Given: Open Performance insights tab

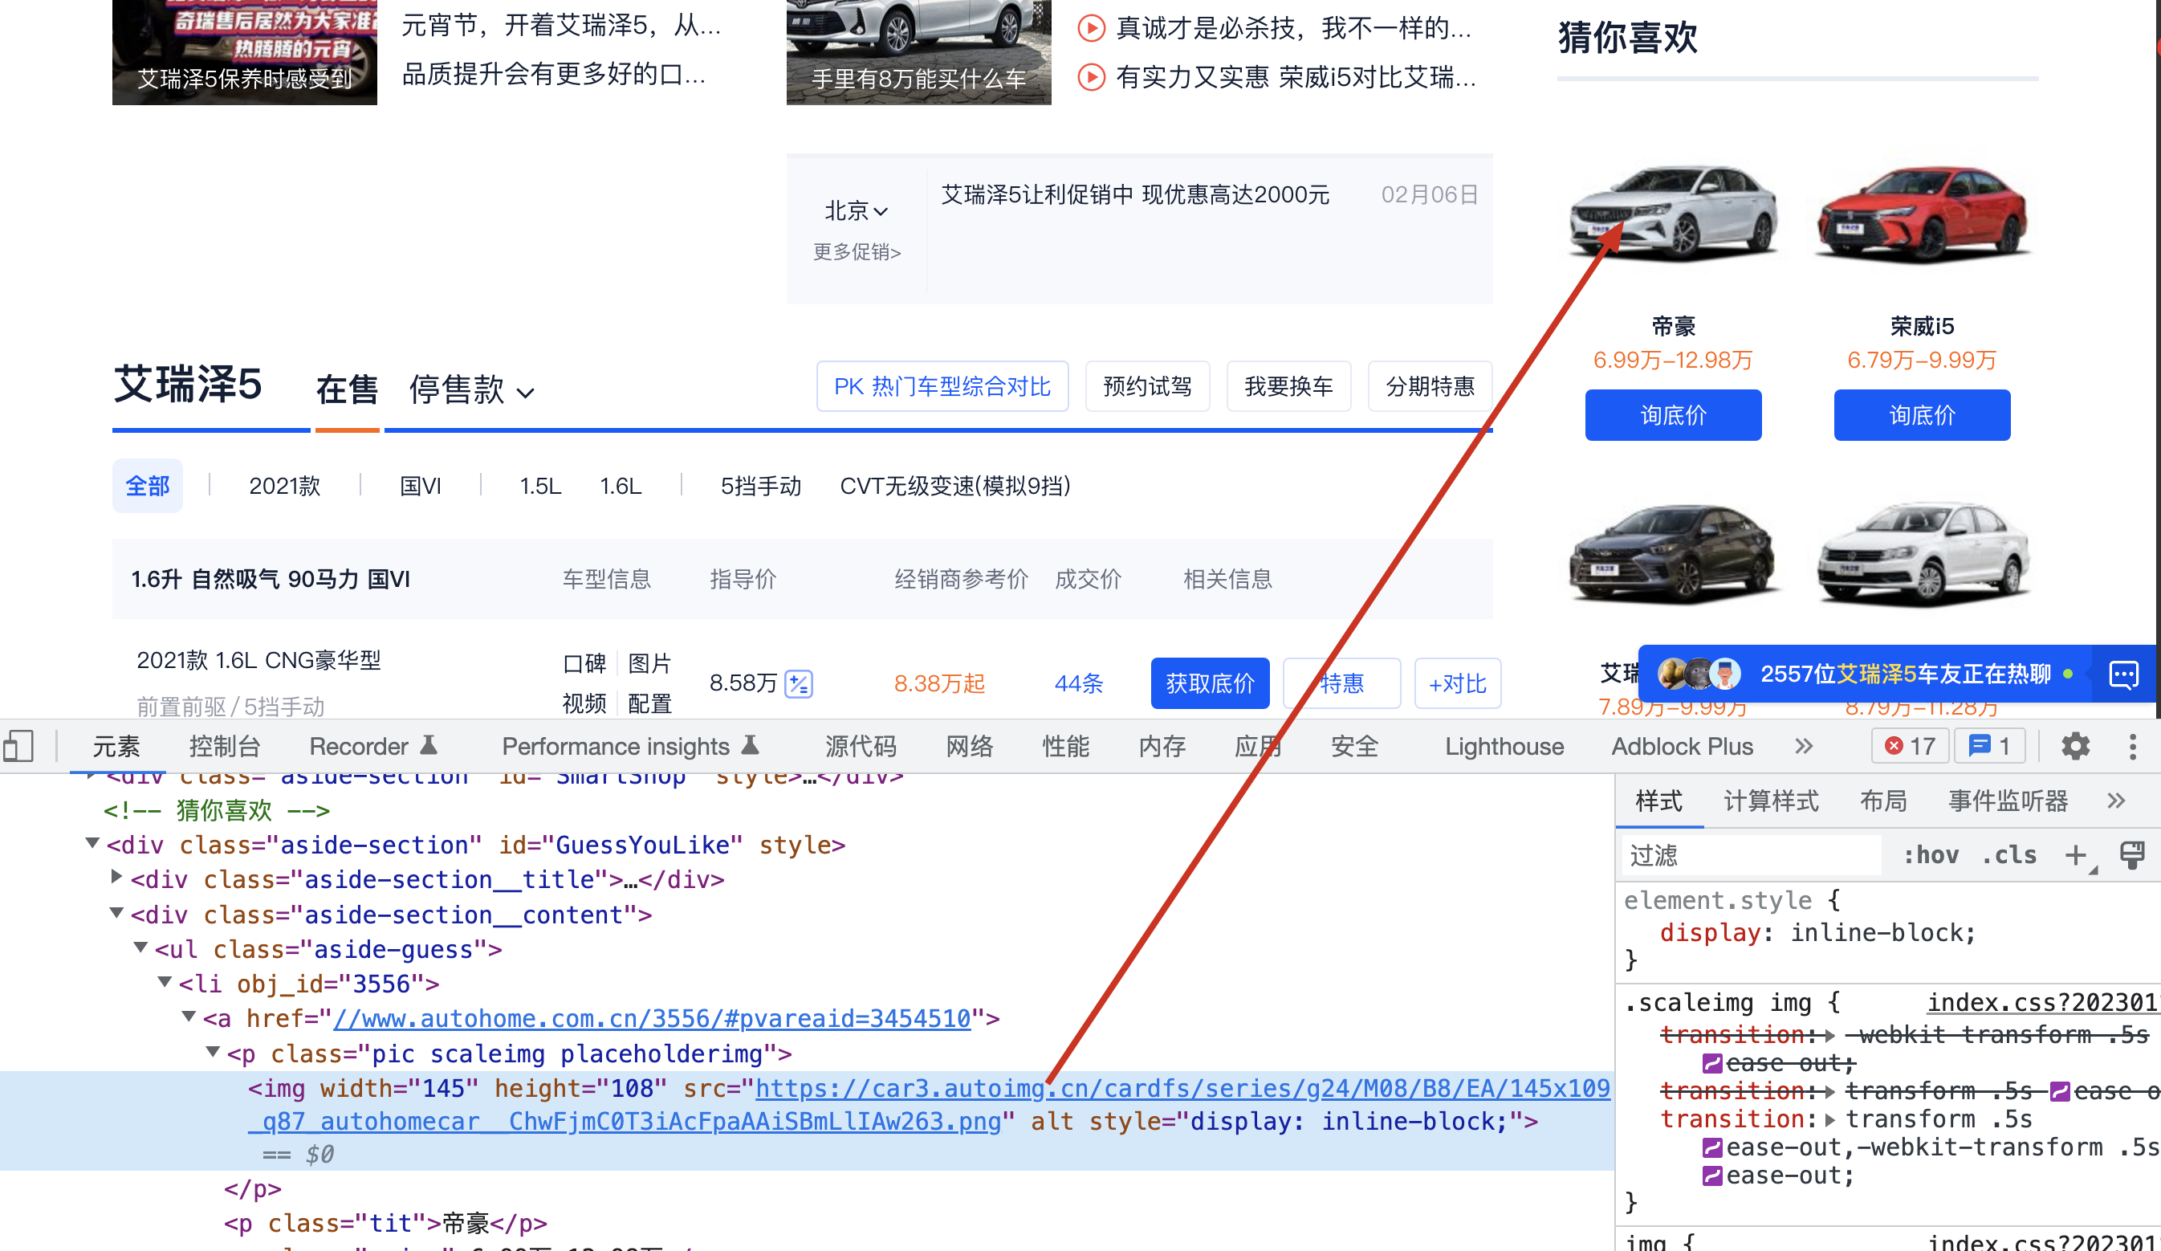Looking at the screenshot, I should [630, 746].
